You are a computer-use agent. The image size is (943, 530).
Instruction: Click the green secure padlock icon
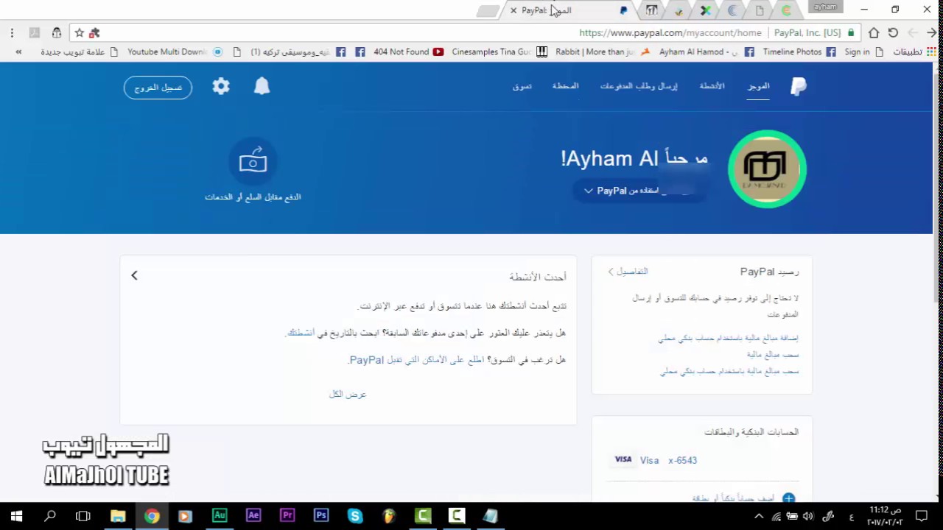[851, 32]
